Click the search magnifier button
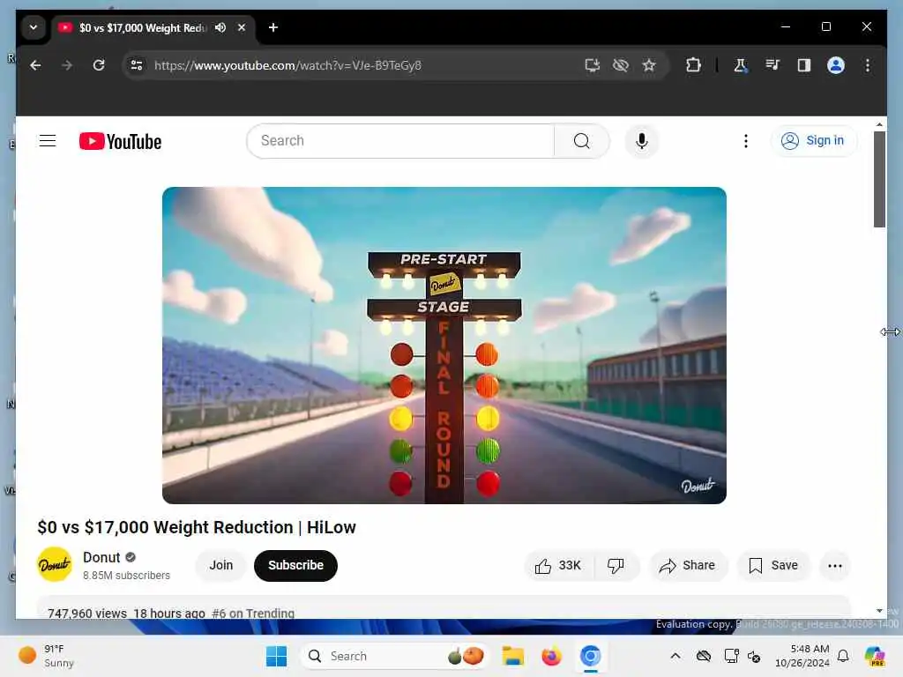Screen dimensions: 903x677 pyautogui.click(x=582, y=141)
